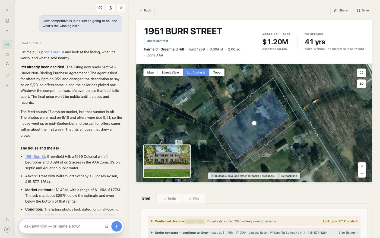The width and height of the screenshot is (380, 238).
Task: Click 'built 1959' property detail
Action: click(197, 49)
